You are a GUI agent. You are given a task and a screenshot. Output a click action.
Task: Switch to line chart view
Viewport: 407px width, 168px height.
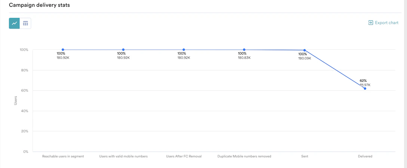(x=14, y=23)
